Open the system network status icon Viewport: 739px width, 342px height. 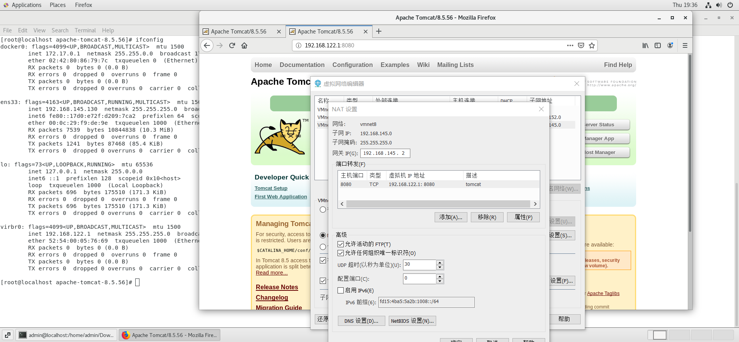coord(708,5)
